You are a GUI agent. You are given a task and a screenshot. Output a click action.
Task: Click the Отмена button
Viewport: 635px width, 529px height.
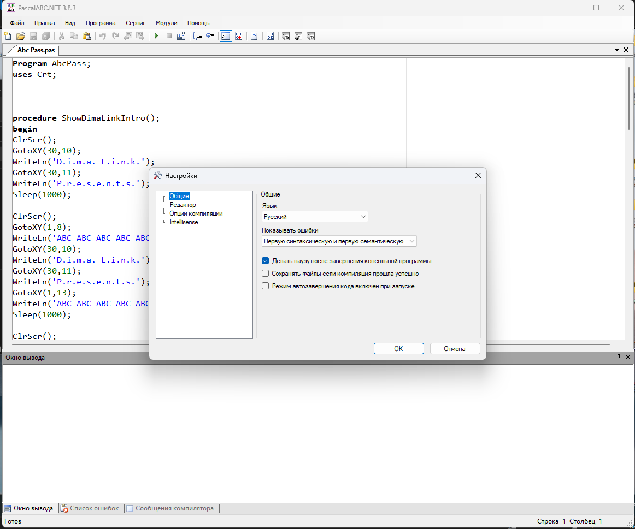click(455, 349)
